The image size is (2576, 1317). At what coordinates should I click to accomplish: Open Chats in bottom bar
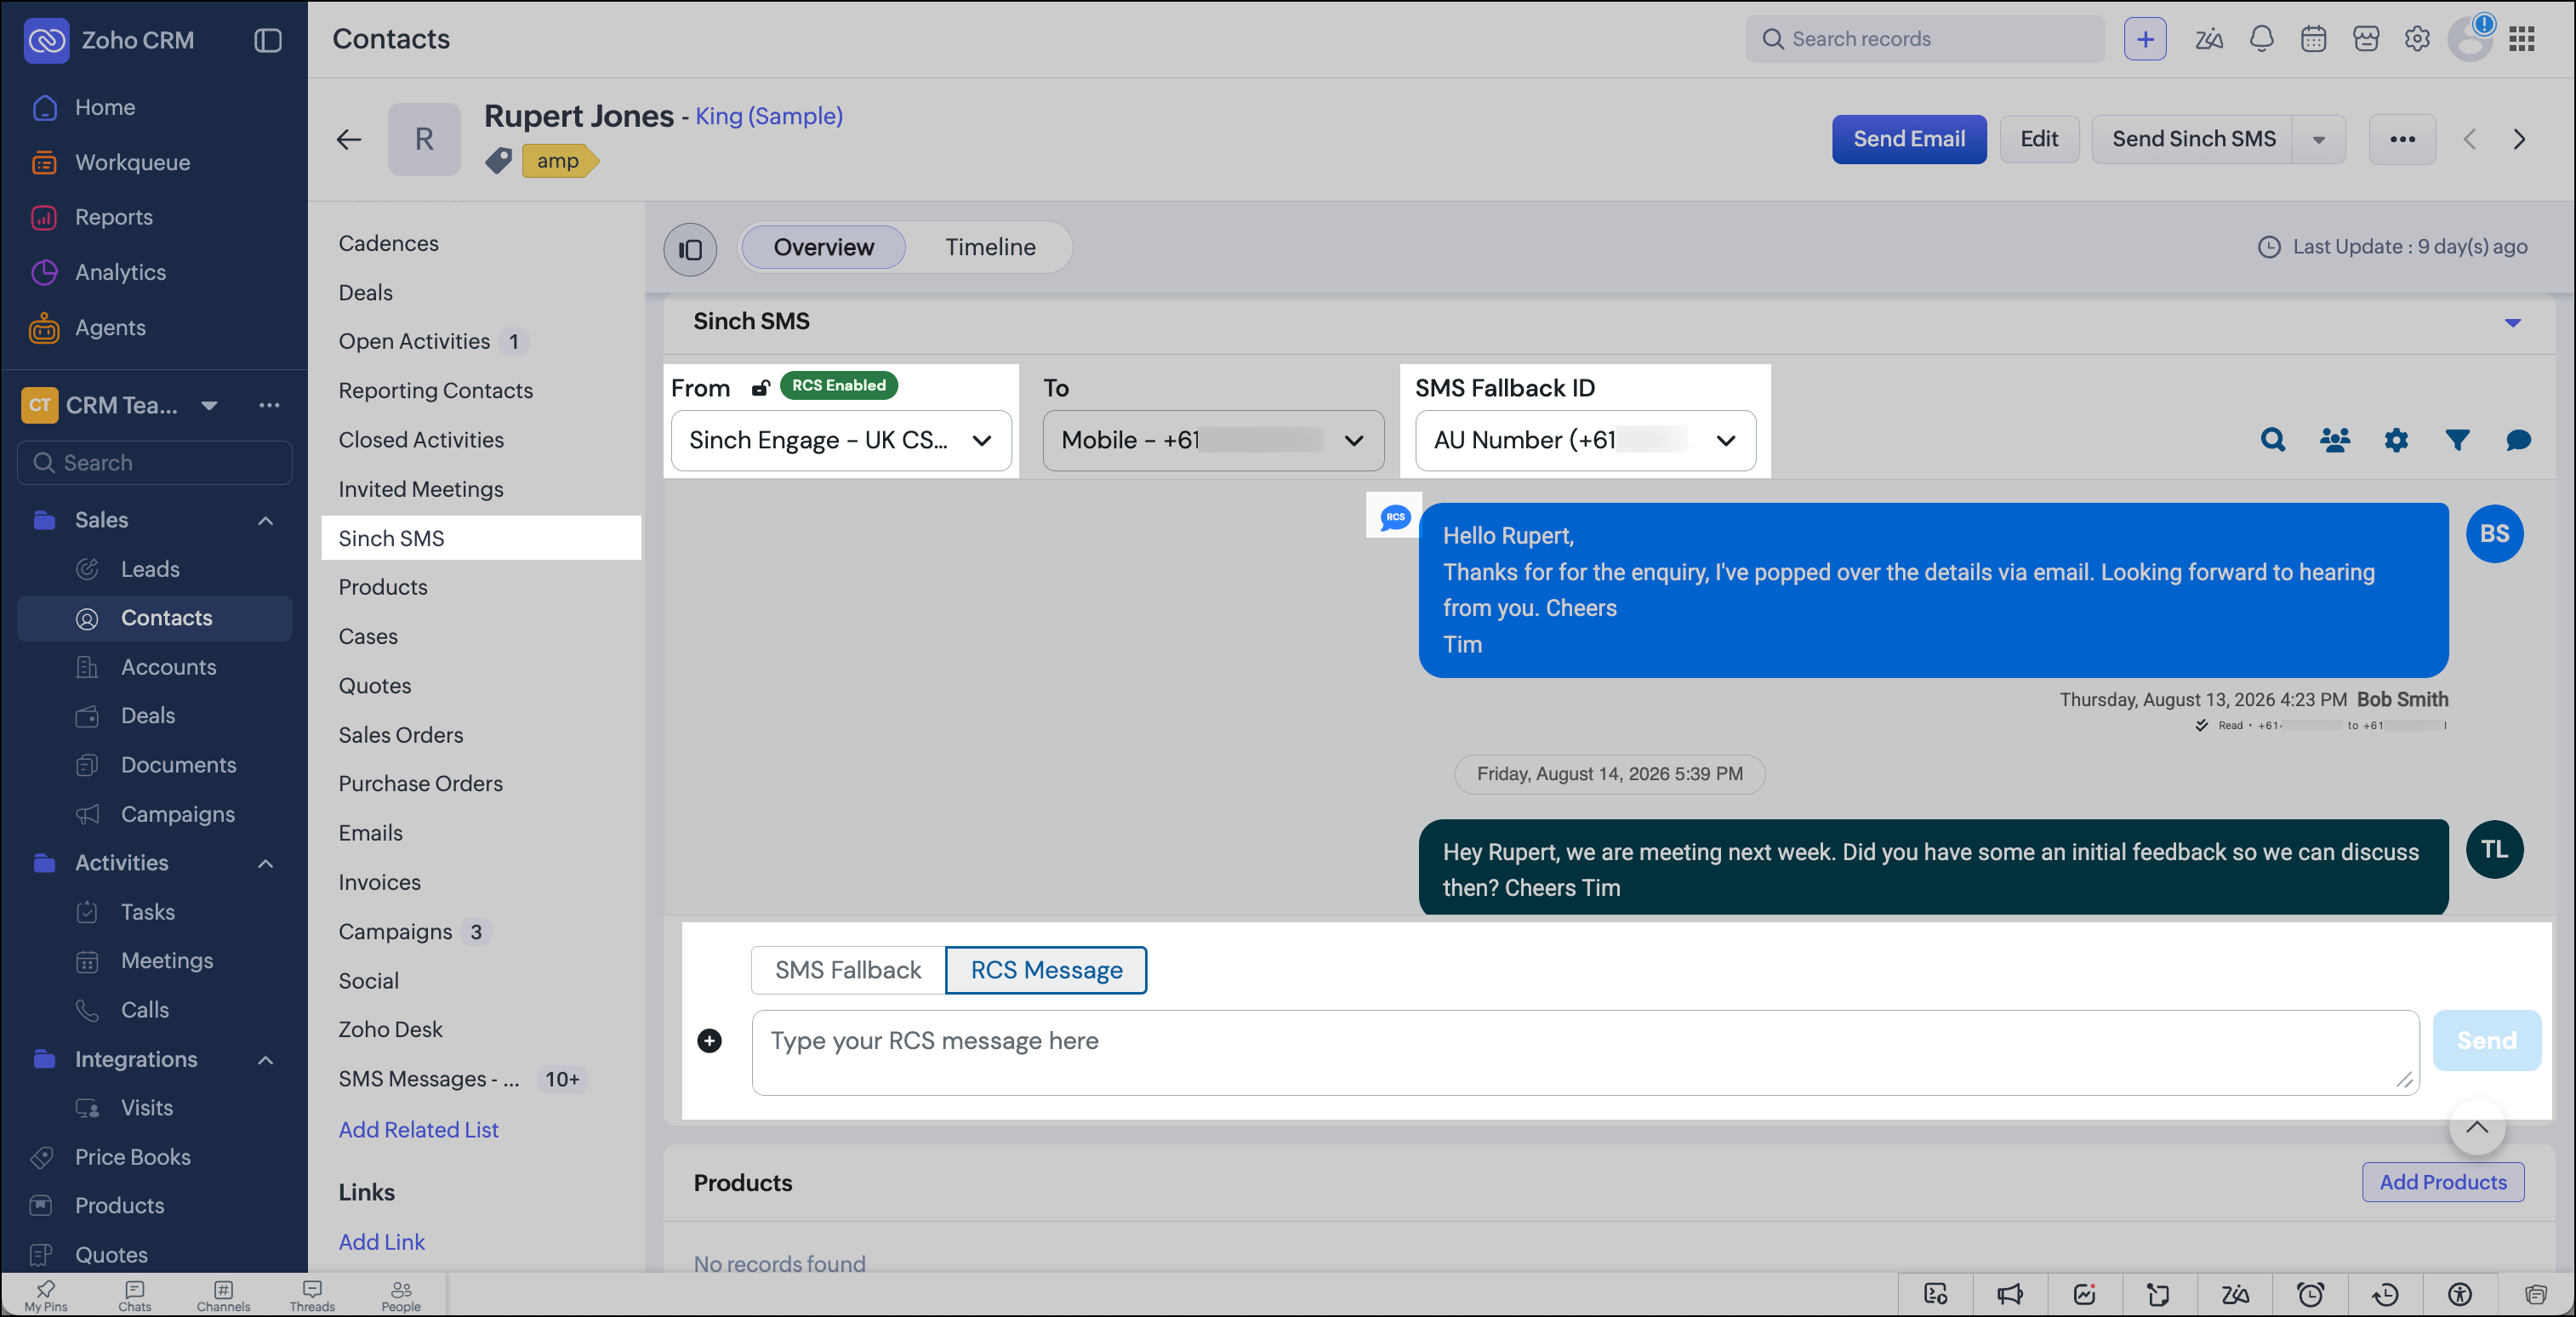tap(135, 1296)
